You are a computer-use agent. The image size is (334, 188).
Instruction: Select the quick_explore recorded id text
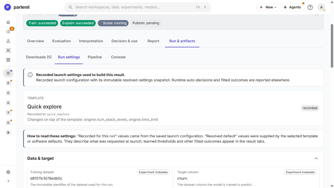58,114
